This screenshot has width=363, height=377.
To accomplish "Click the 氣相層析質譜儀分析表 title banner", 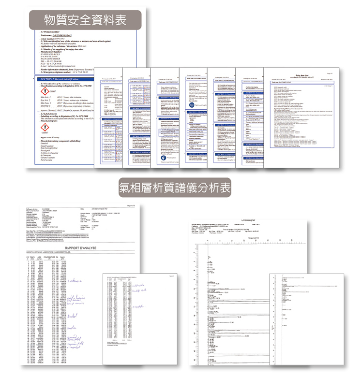I will [x=175, y=188].
